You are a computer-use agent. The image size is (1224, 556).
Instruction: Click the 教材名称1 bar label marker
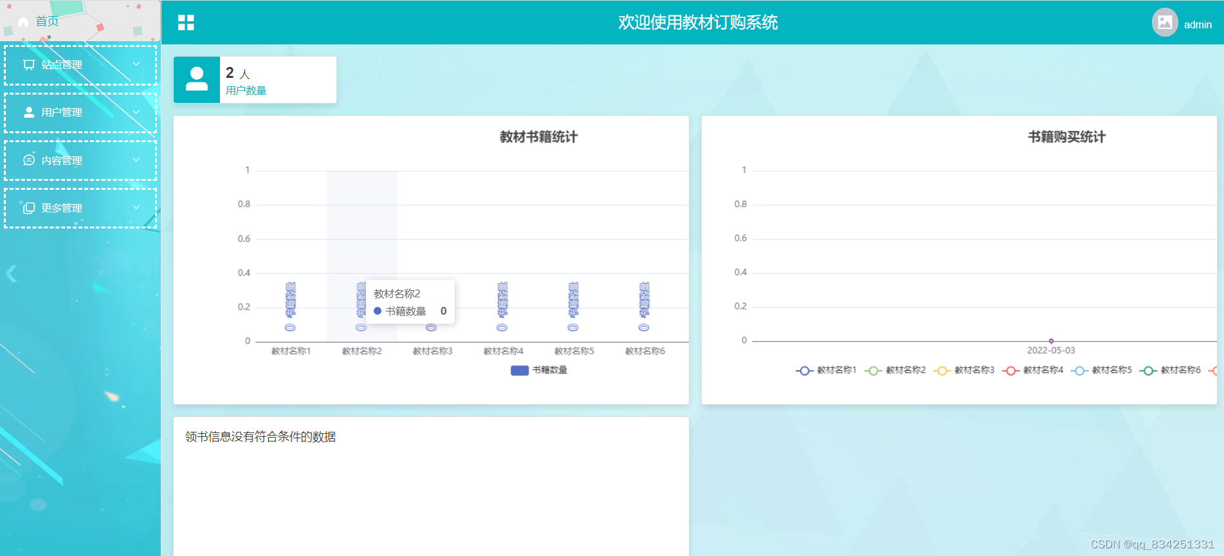[290, 306]
